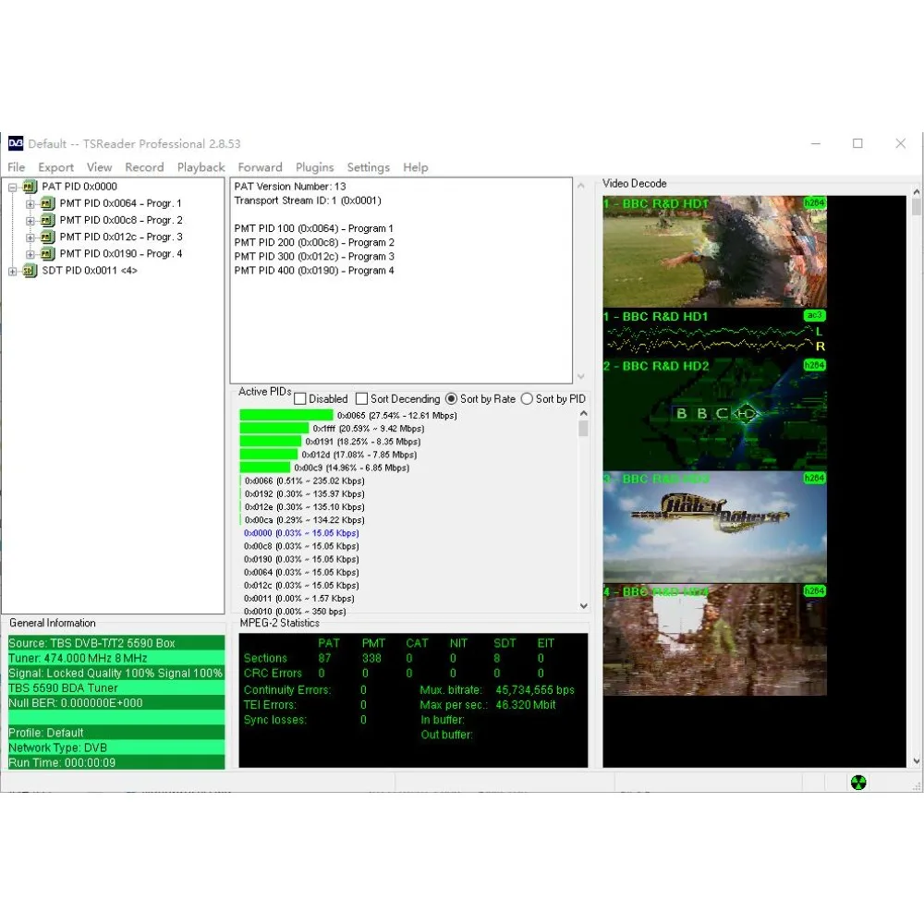This screenshot has height=924, width=924.
Task: Click the PMT icon for Progr. 3
Action: coord(48,237)
